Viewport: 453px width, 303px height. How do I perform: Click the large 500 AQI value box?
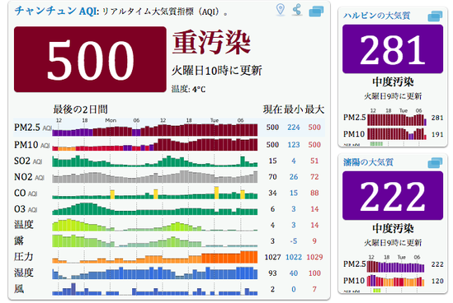tap(90, 59)
